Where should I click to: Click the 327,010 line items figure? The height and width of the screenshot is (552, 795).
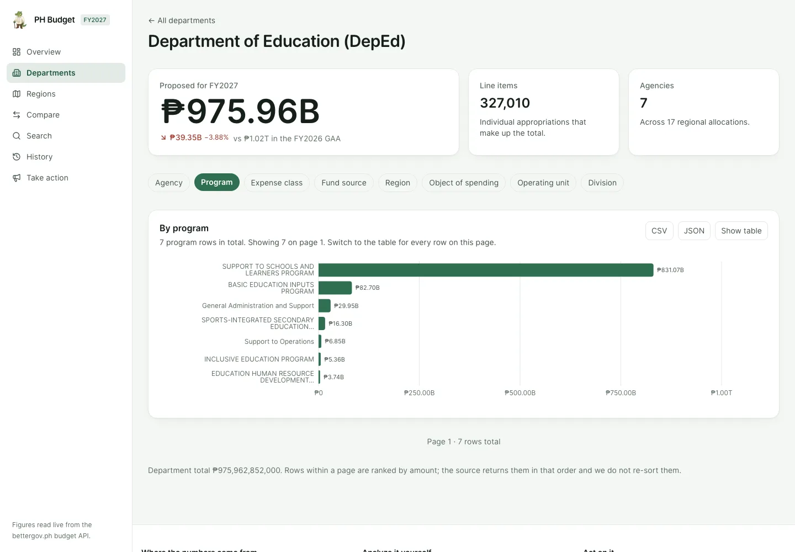pyautogui.click(x=505, y=103)
